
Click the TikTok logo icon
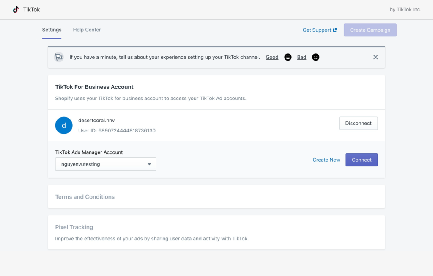click(x=16, y=9)
